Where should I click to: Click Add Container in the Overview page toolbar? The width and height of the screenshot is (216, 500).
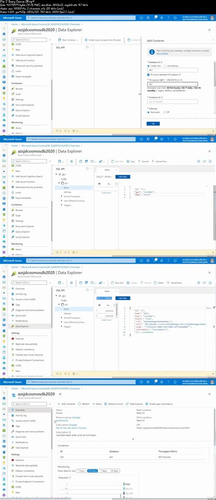pos(67,404)
